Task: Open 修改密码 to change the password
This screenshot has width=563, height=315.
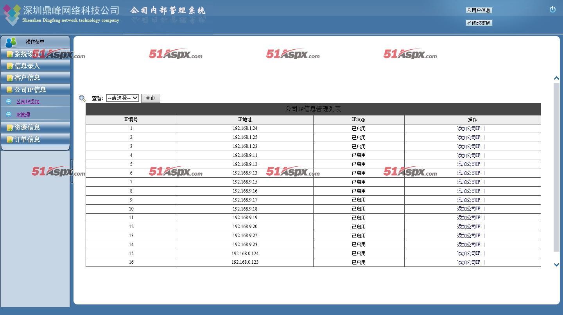Action: pyautogui.click(x=479, y=23)
